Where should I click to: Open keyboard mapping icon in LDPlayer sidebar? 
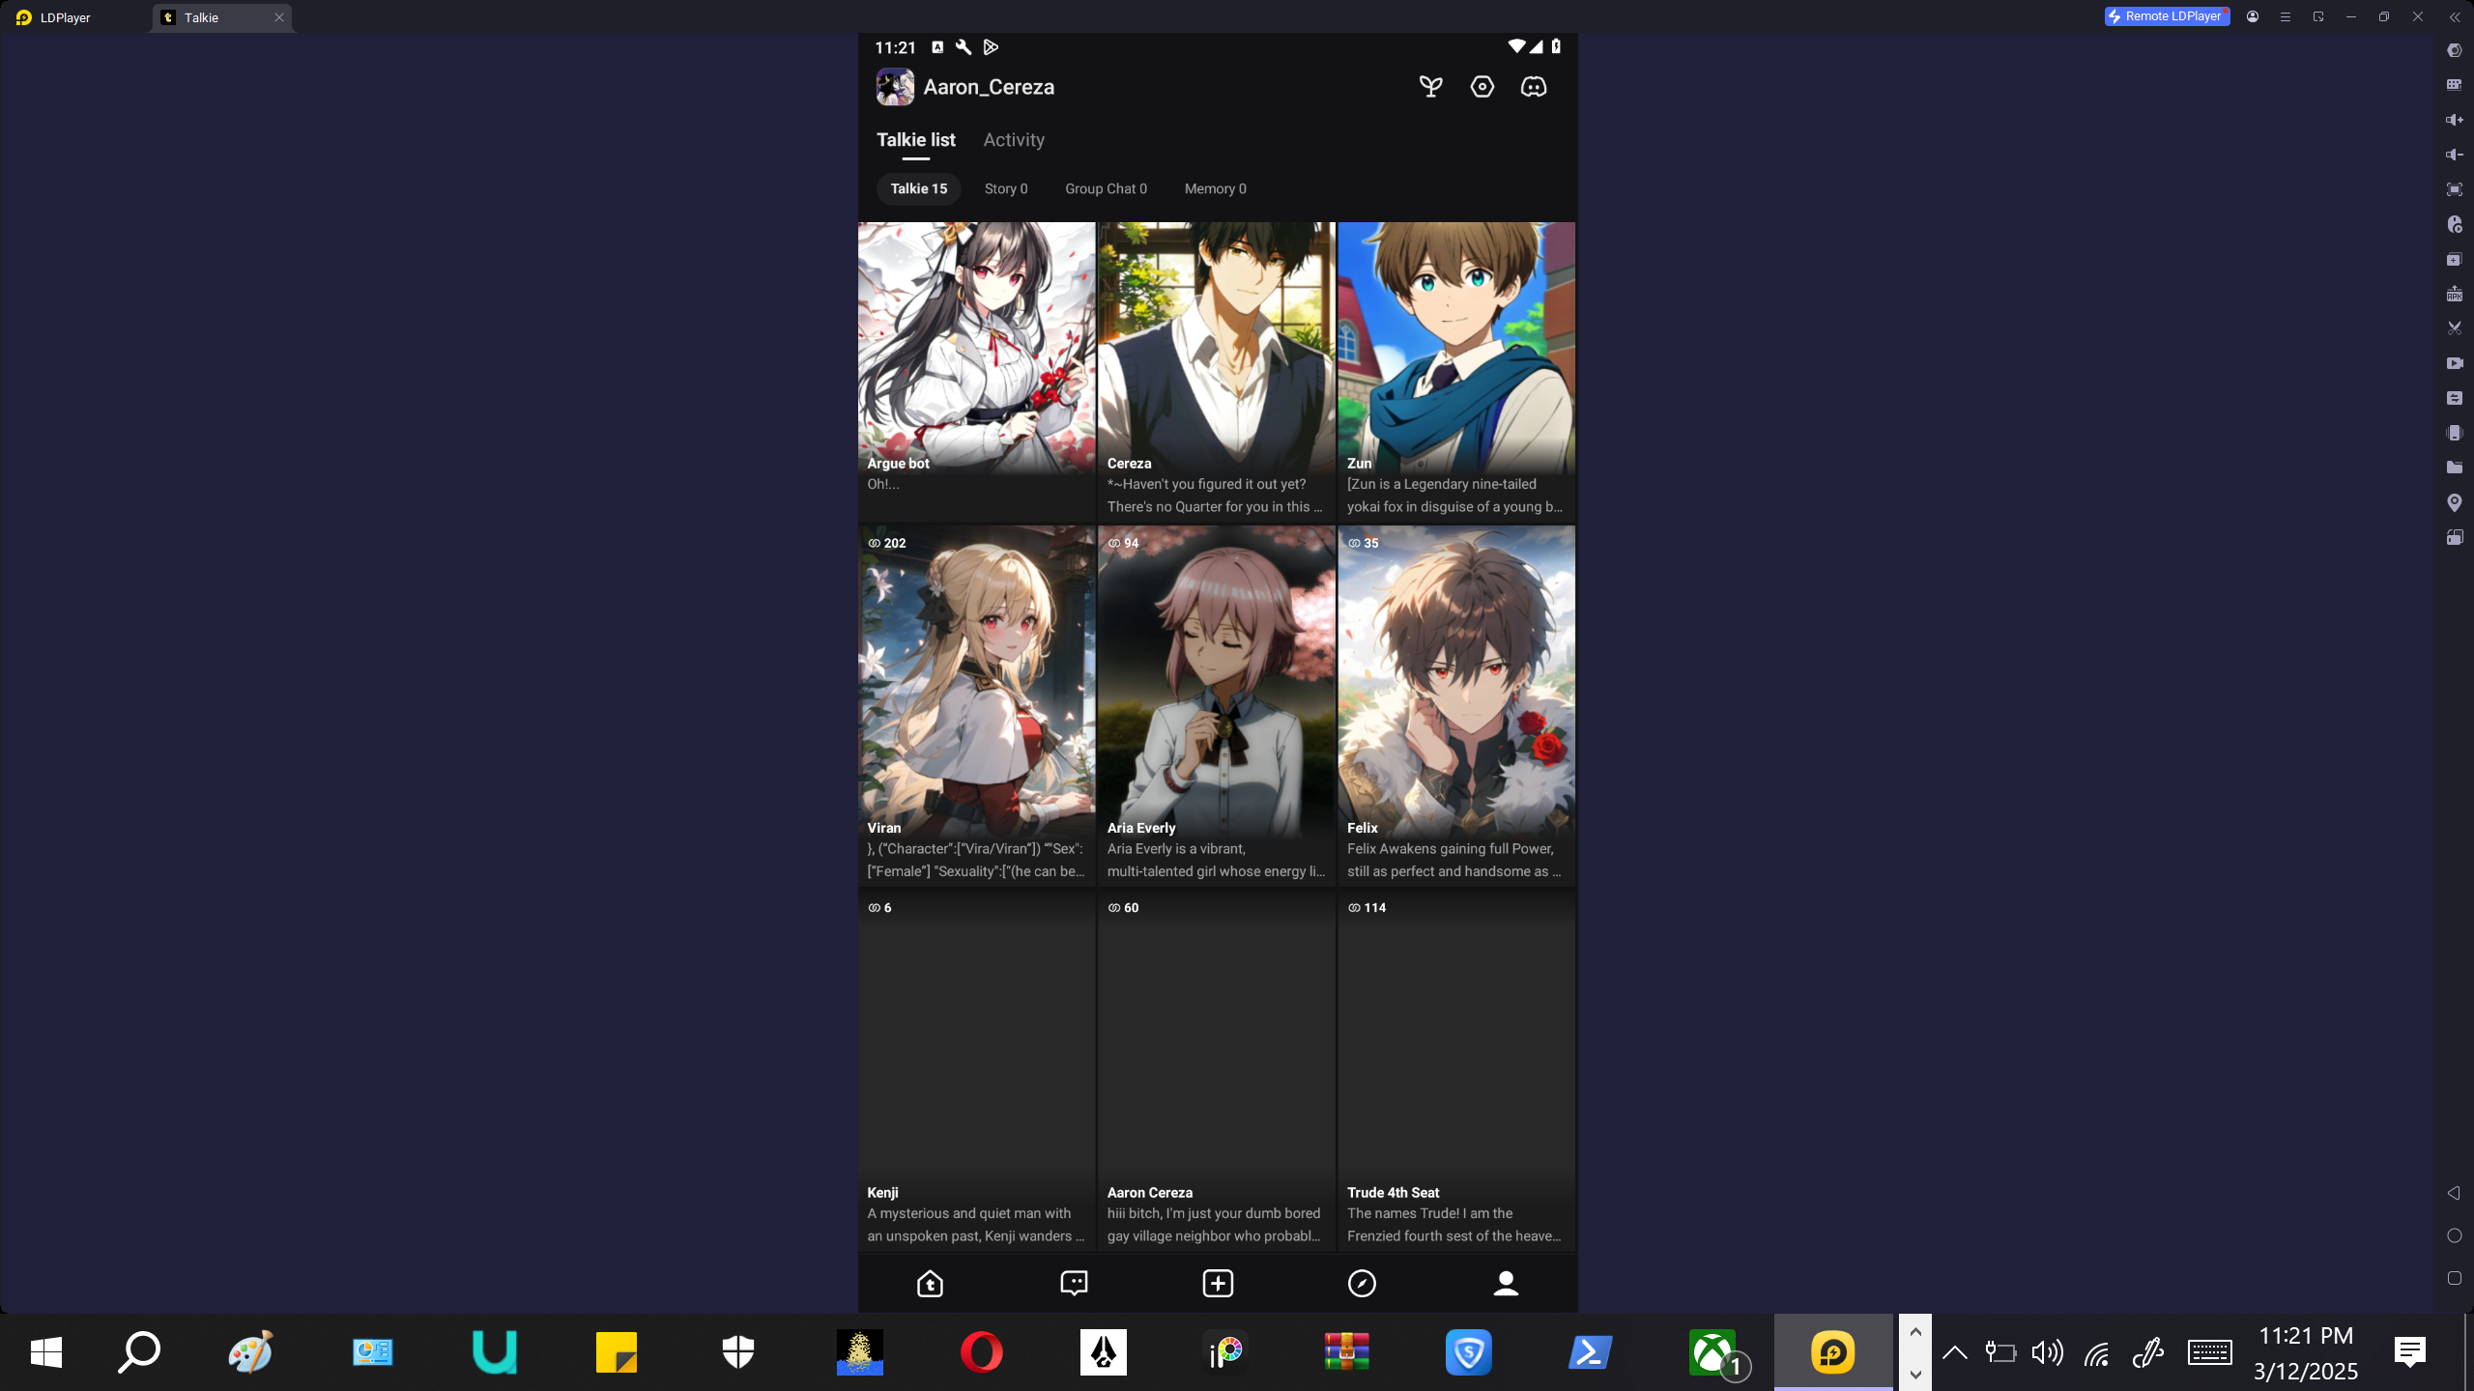pos(2454,85)
